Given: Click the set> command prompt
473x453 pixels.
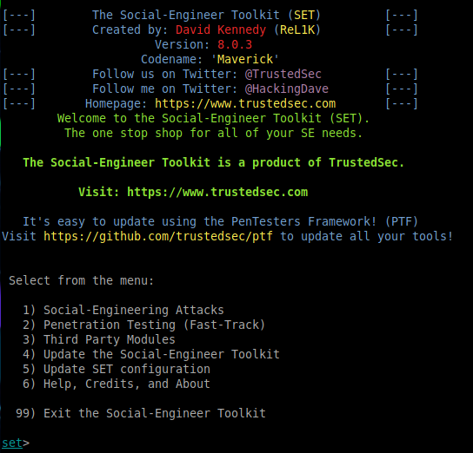Looking at the screenshot, I should coord(16,443).
